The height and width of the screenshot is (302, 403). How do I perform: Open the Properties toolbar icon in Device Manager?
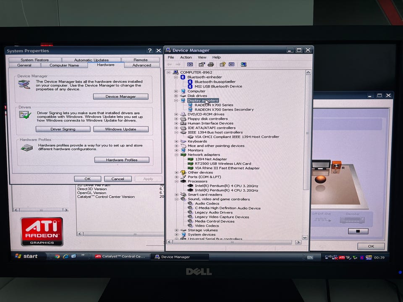click(x=202, y=65)
